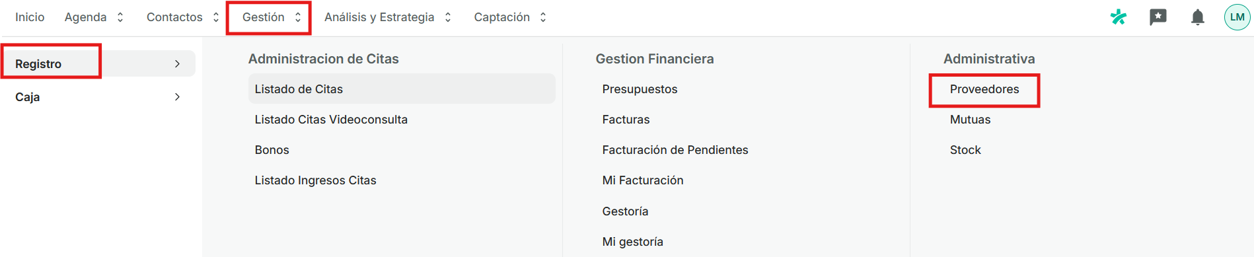Open the Facturas page
Viewport: 1254px width, 257px height.
pos(626,120)
